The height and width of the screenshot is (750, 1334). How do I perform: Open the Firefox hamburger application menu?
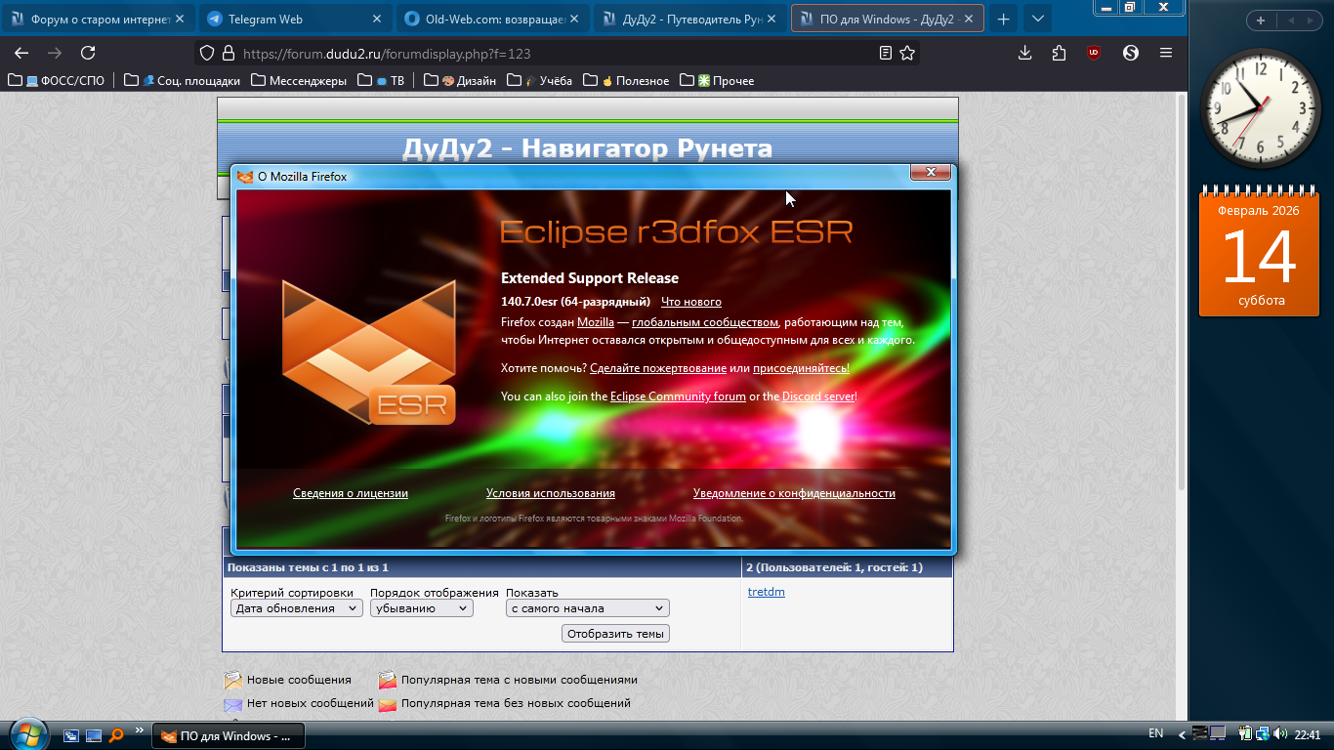point(1166,53)
